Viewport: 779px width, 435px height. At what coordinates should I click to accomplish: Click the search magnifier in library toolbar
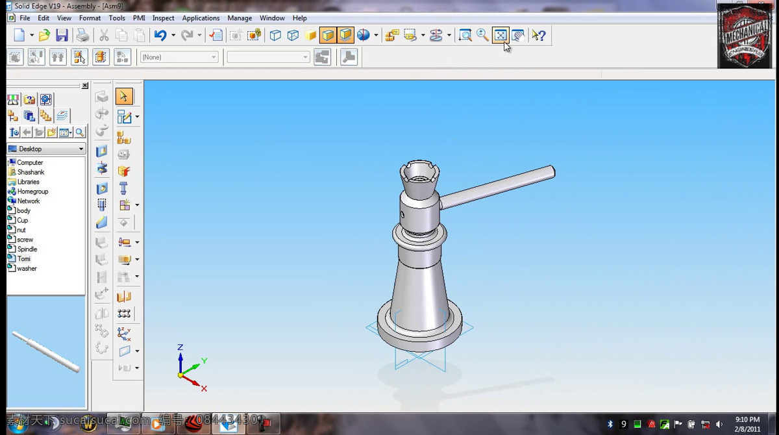pos(79,132)
